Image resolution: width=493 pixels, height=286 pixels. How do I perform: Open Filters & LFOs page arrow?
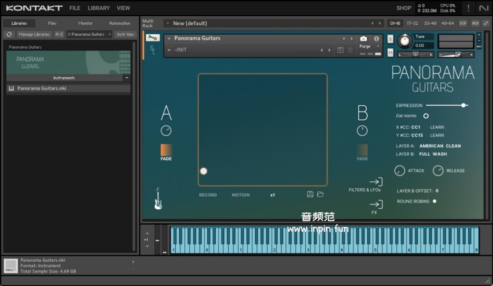click(x=375, y=182)
